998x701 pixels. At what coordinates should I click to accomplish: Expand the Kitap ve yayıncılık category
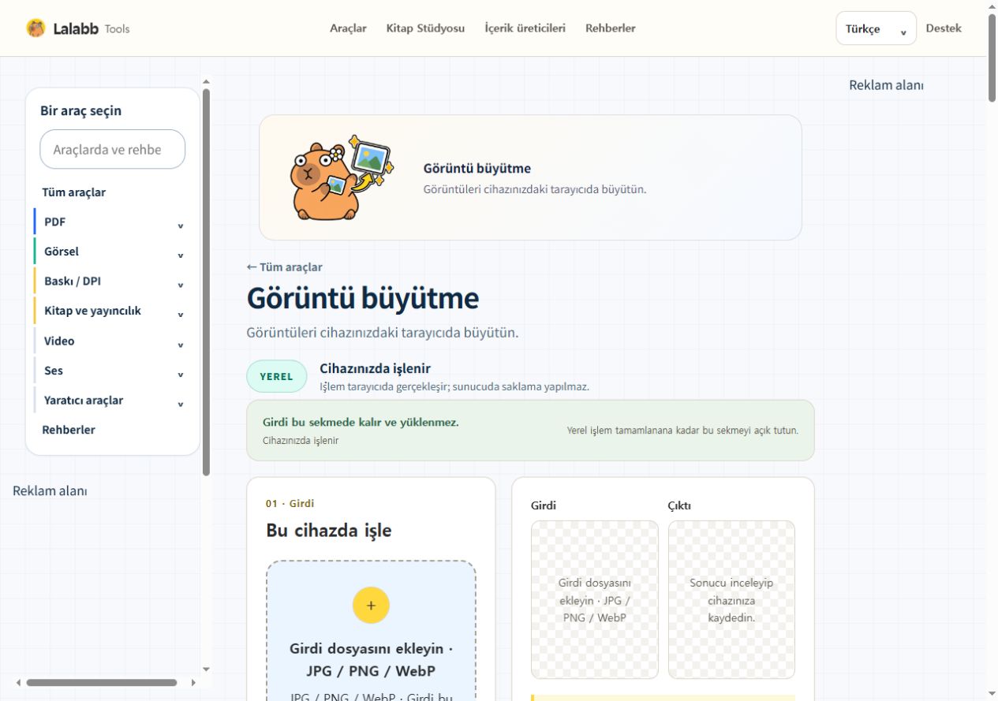coord(112,311)
